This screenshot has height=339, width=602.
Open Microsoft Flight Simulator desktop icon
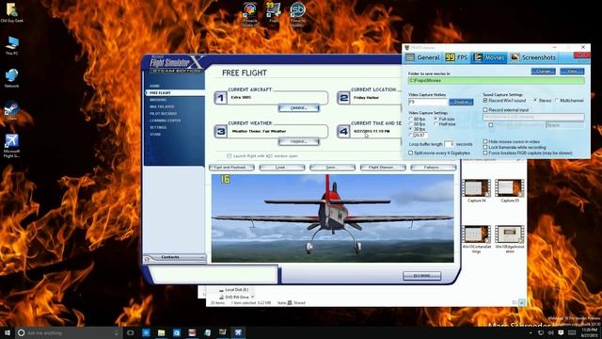[11, 146]
